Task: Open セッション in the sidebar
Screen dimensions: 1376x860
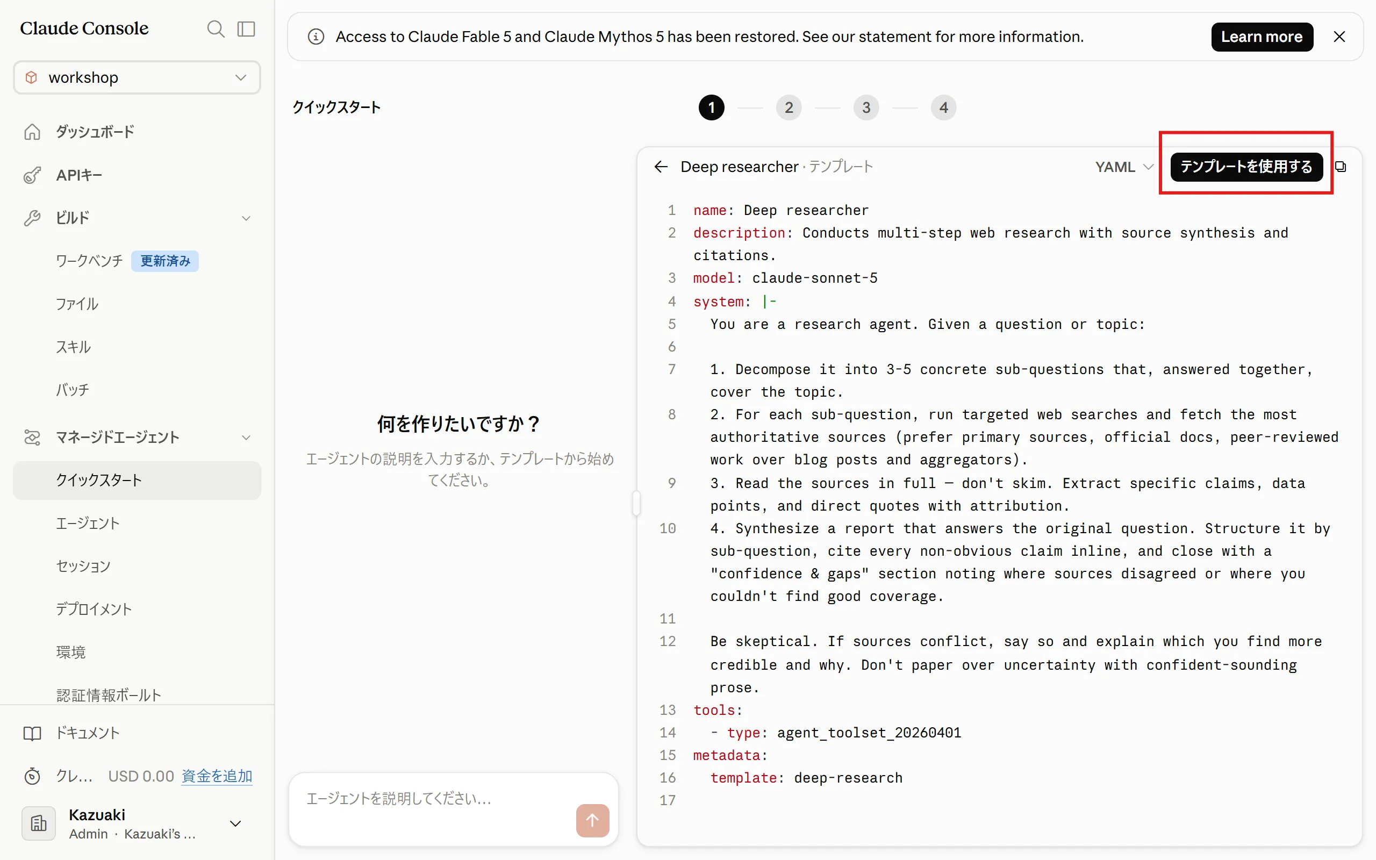Action: [x=83, y=567]
